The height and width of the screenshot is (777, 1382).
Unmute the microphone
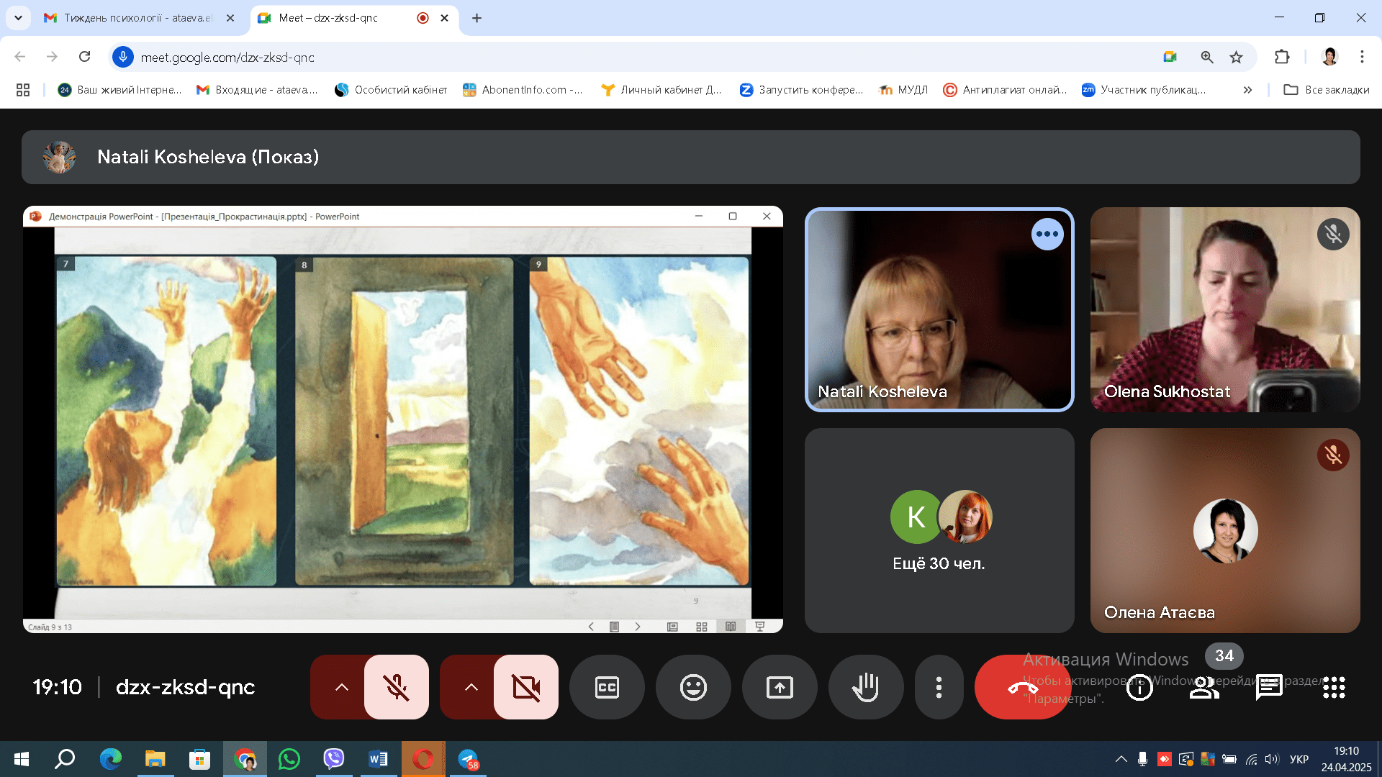[x=396, y=687]
